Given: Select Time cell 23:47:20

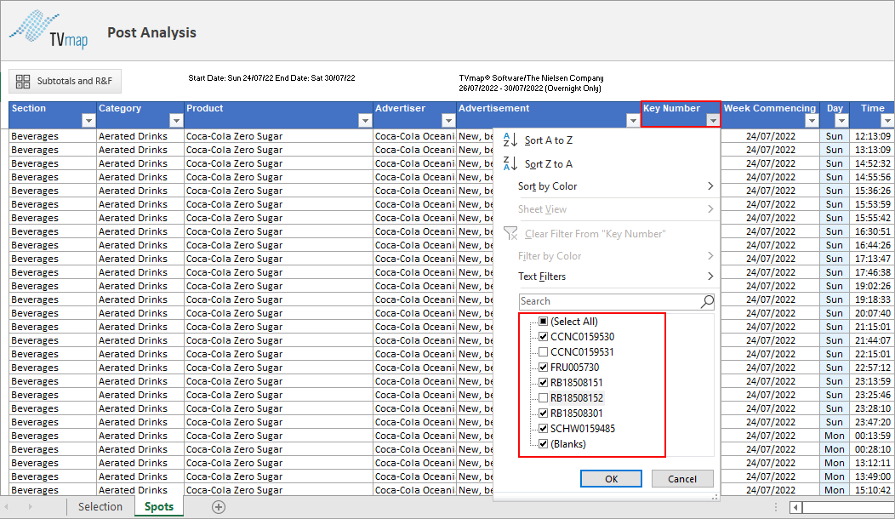Looking at the screenshot, I should pos(872,422).
